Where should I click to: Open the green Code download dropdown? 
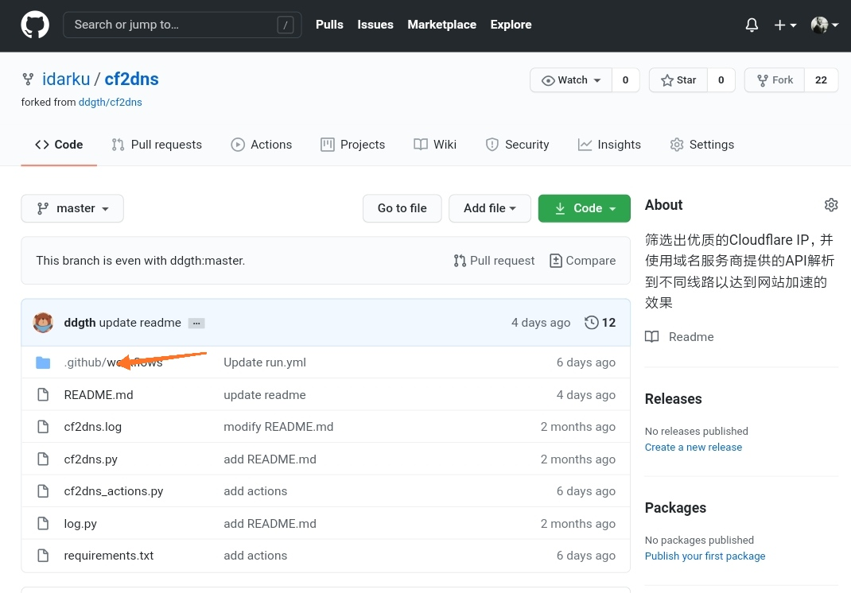[x=585, y=208]
